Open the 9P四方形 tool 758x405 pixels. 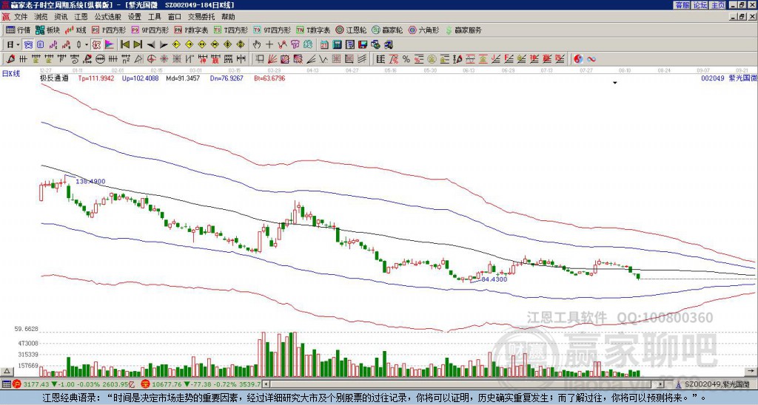(150, 30)
